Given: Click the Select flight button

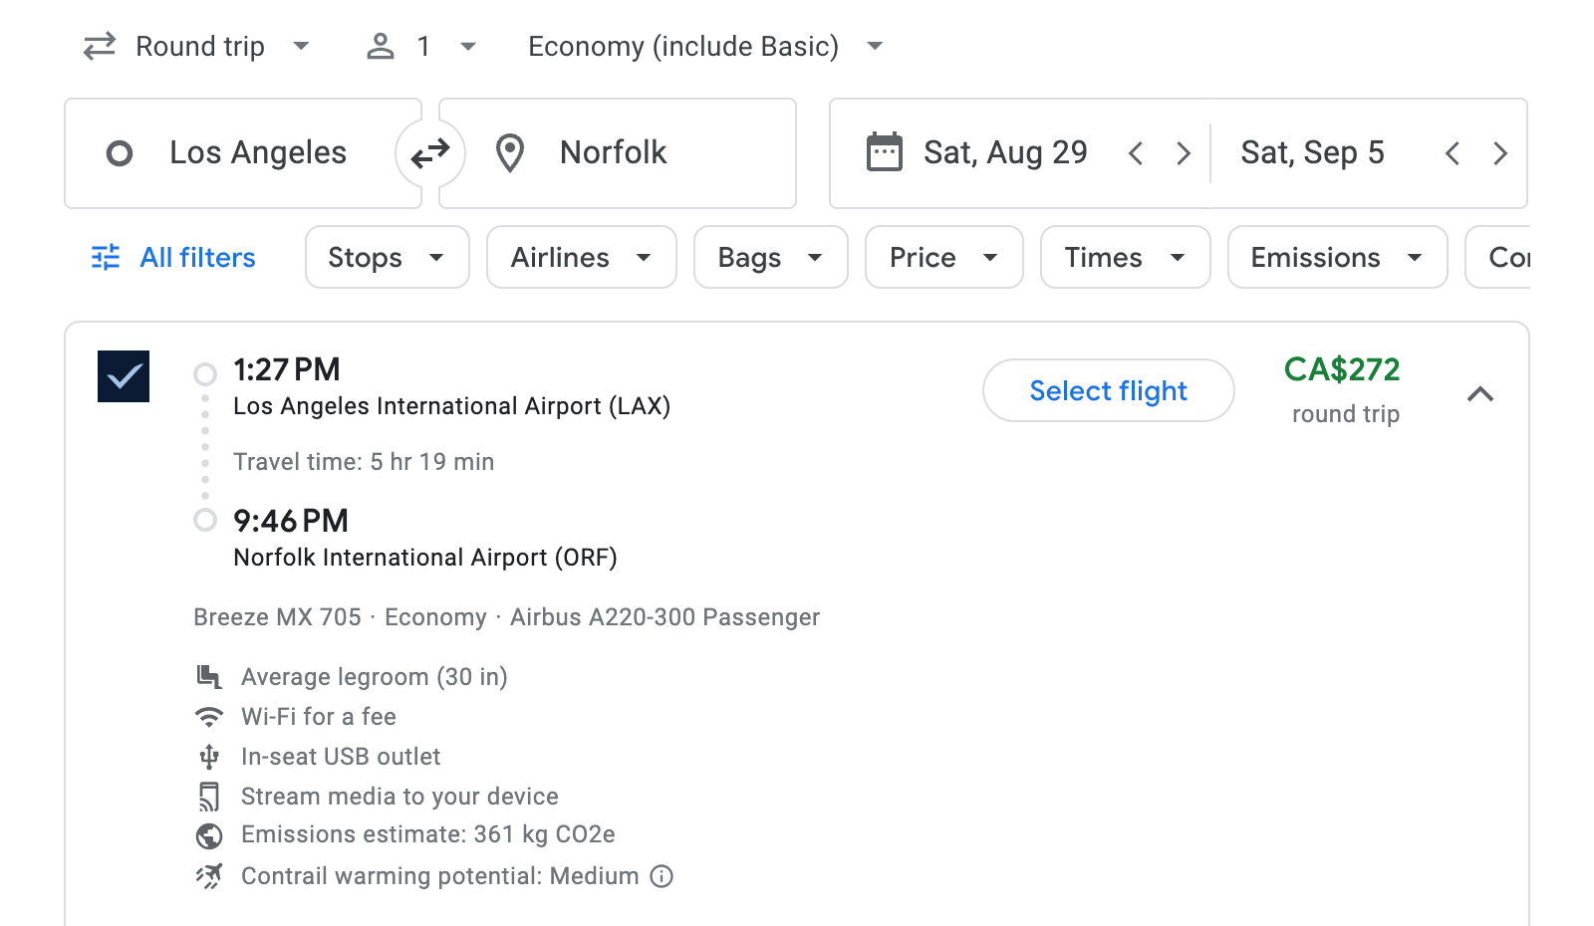Looking at the screenshot, I should pos(1108,390).
